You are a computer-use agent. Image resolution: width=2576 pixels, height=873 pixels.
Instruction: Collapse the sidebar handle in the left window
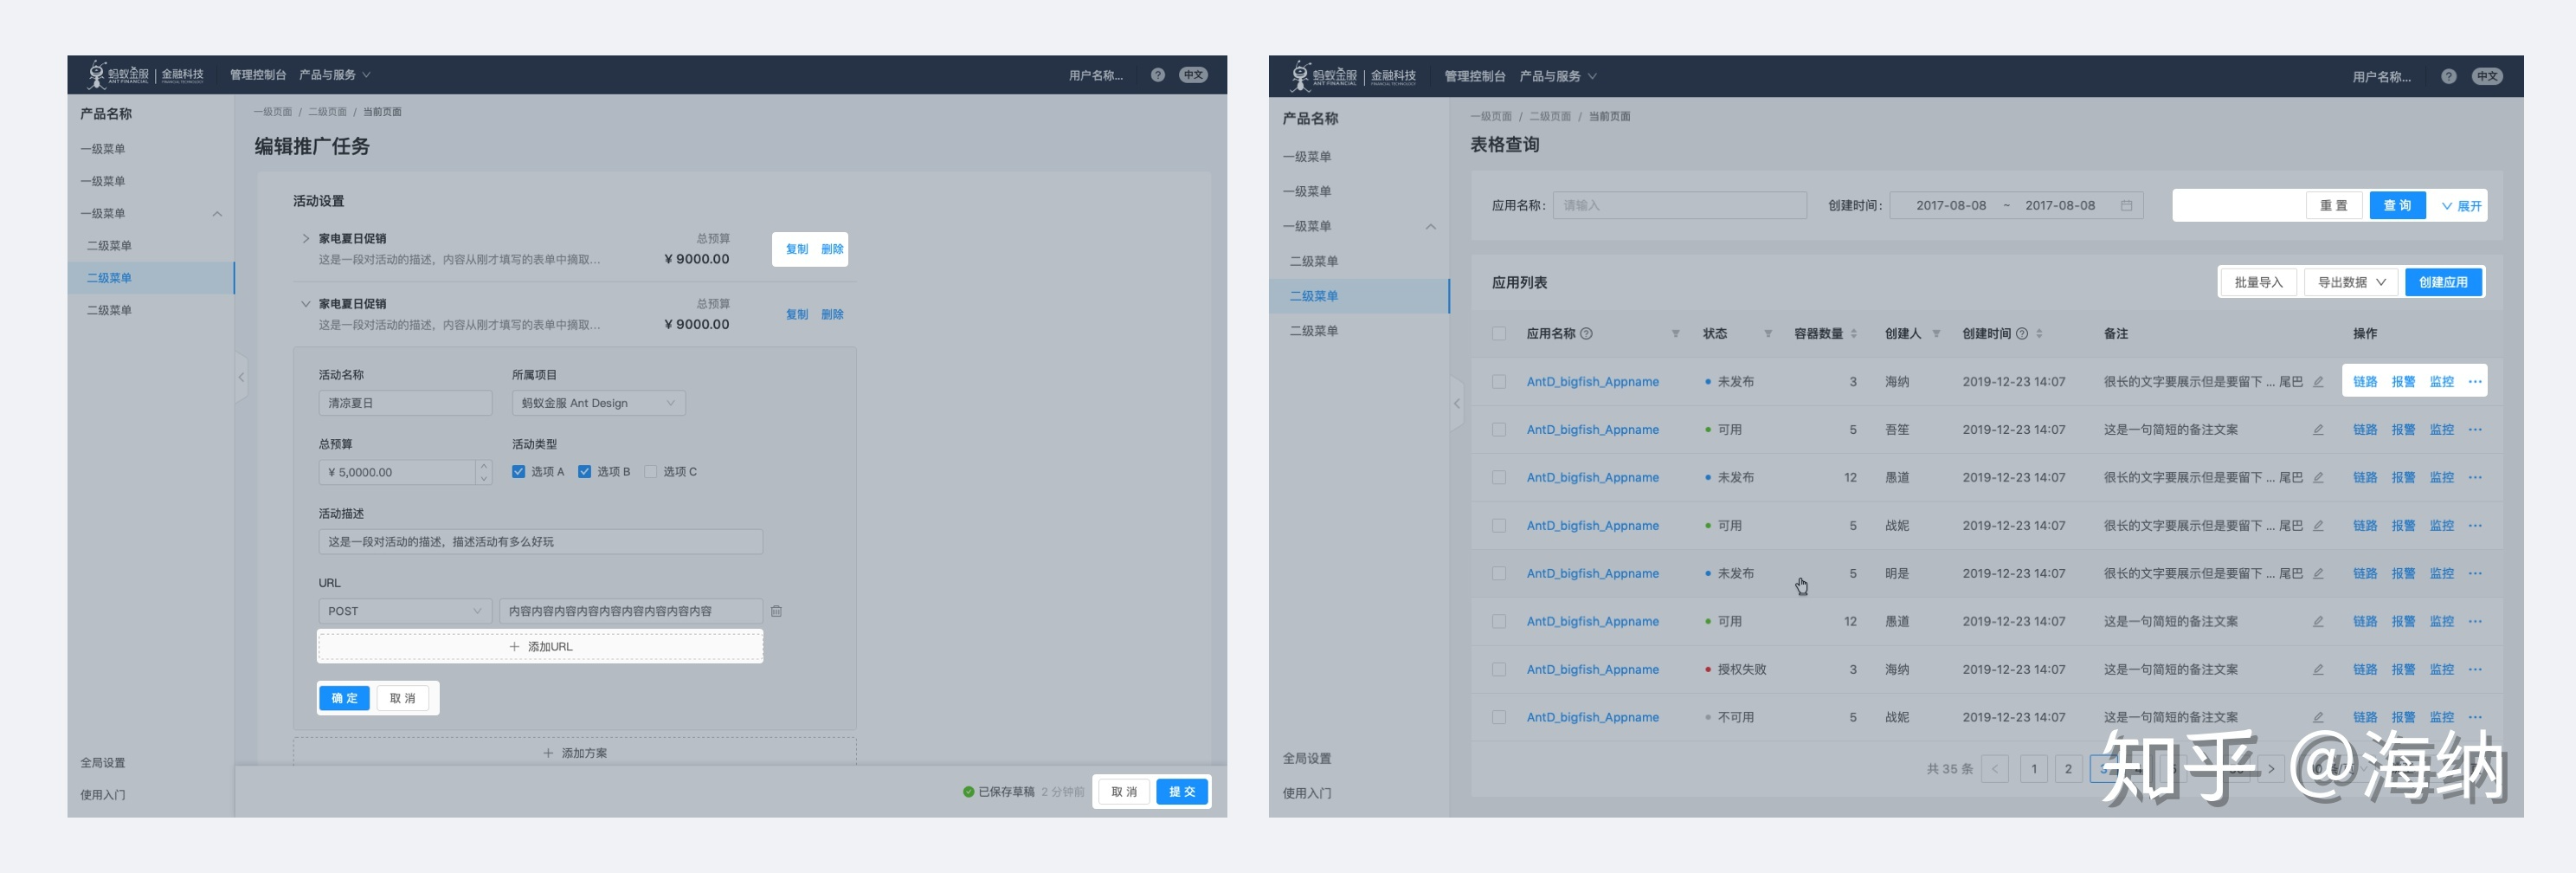pos(241,377)
